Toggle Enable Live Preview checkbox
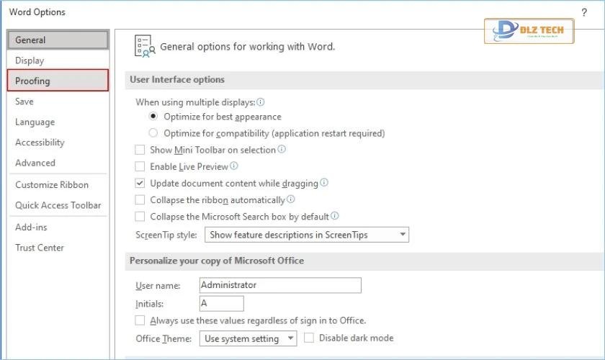605x360 pixels. [x=140, y=167]
